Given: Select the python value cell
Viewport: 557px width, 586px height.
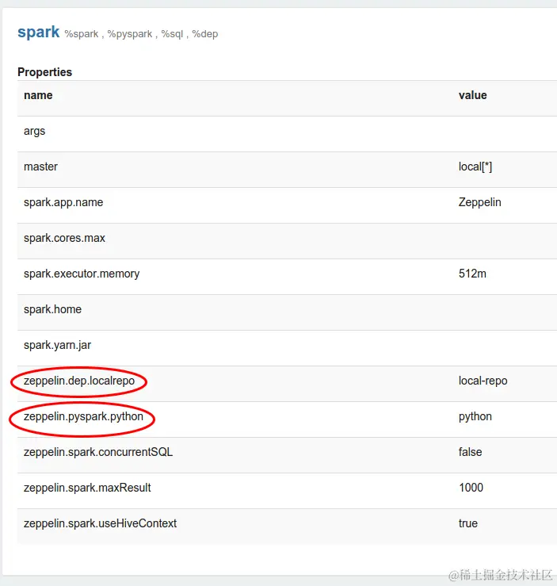Looking at the screenshot, I should tap(475, 417).
